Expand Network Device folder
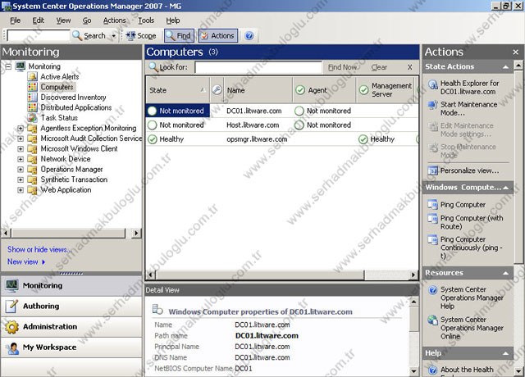The width and height of the screenshot is (525, 377). pyautogui.click(x=21, y=159)
